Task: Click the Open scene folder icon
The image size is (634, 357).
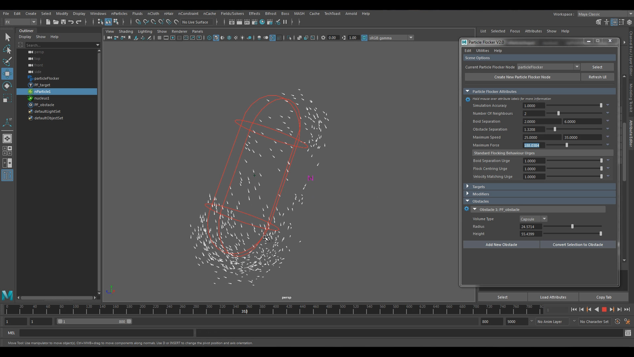Action: click(x=56, y=22)
